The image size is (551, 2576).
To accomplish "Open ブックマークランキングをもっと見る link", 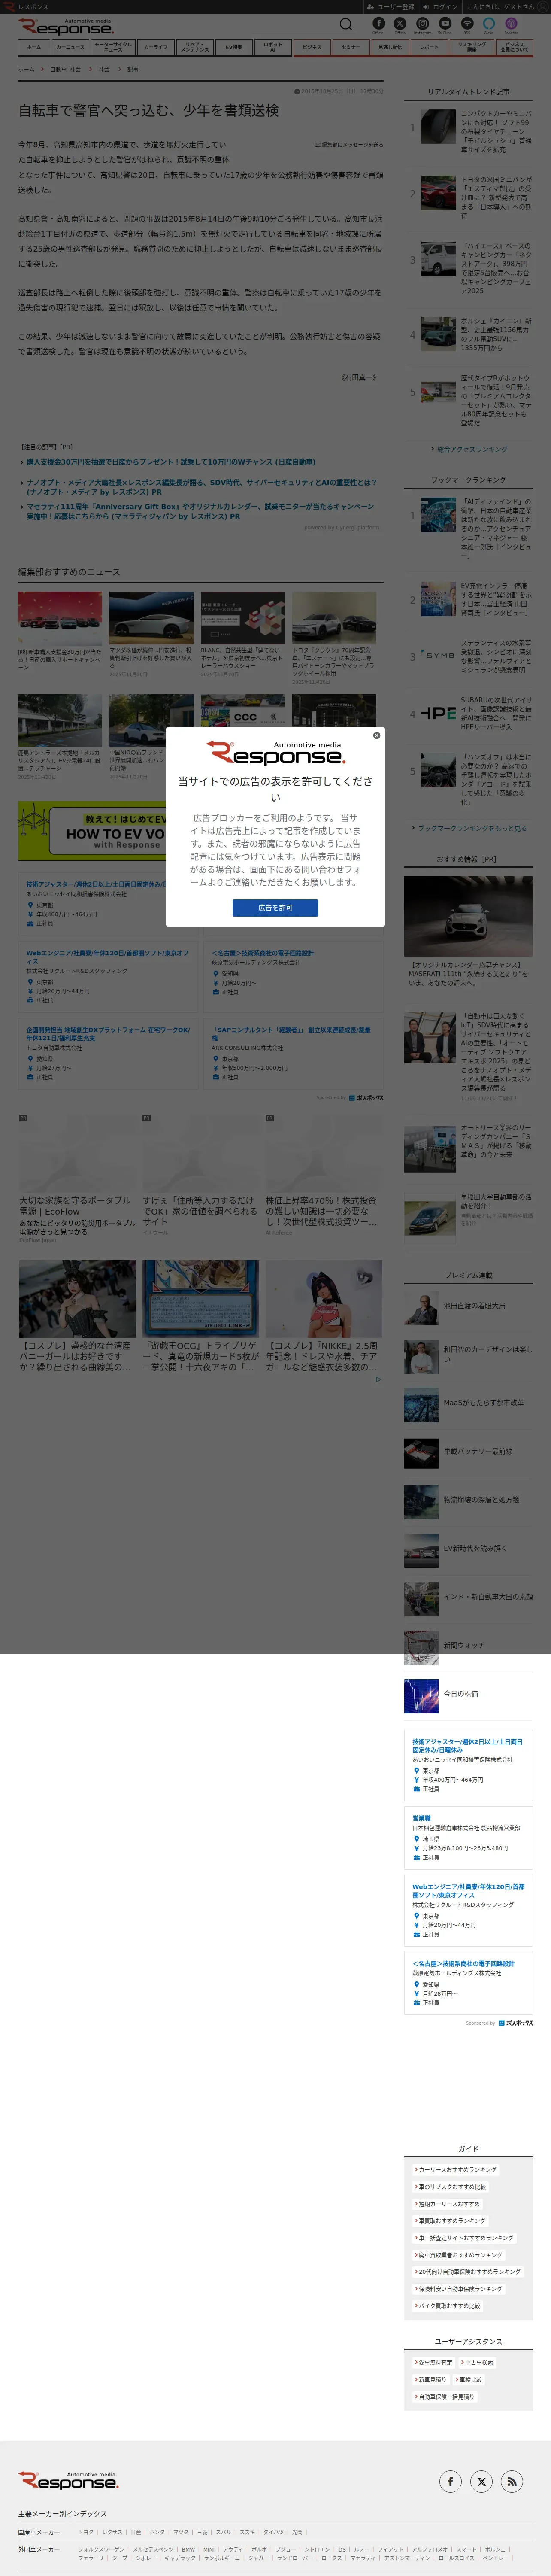I will click(471, 828).
